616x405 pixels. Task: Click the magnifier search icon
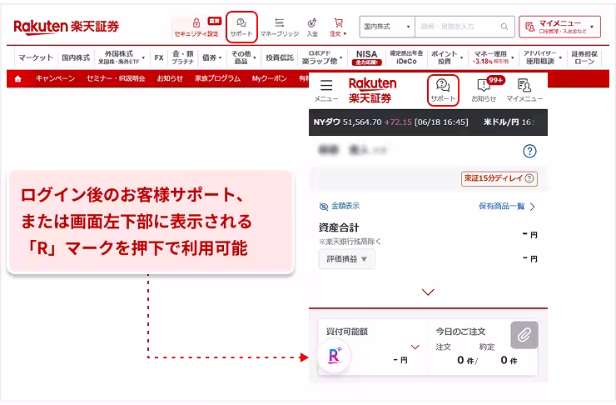point(504,27)
